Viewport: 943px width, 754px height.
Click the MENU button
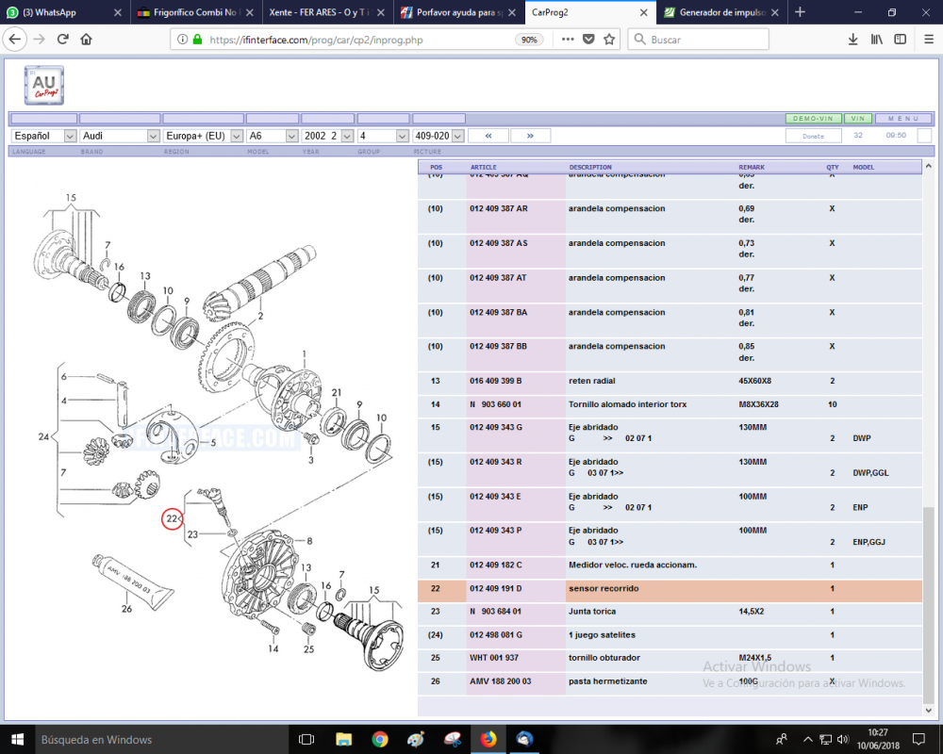(x=903, y=119)
